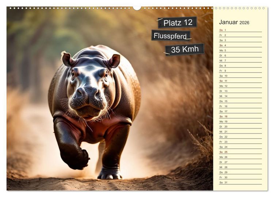
Task: Click the 'Januar 2026' heading
Action: tap(234, 22)
